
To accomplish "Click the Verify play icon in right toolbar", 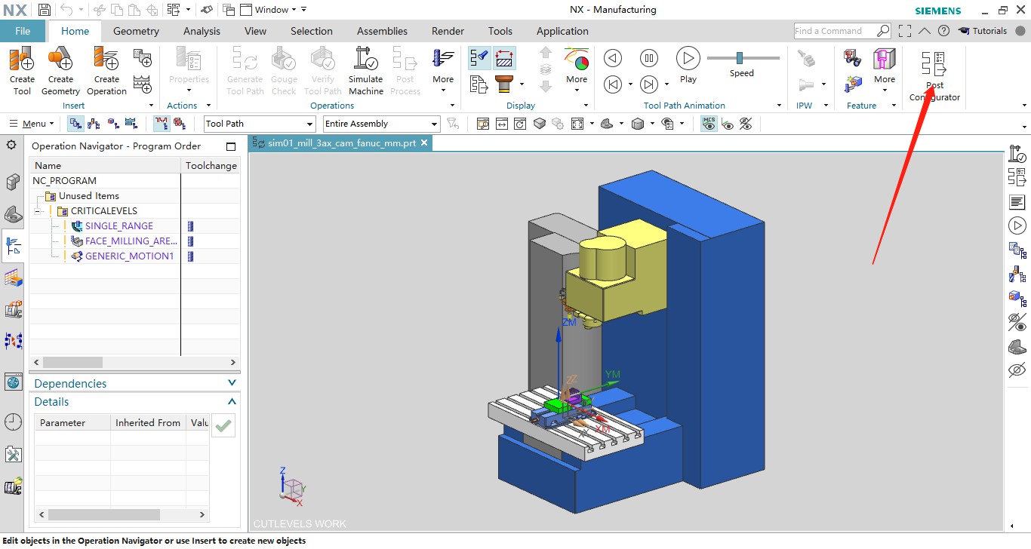I will click(1017, 225).
